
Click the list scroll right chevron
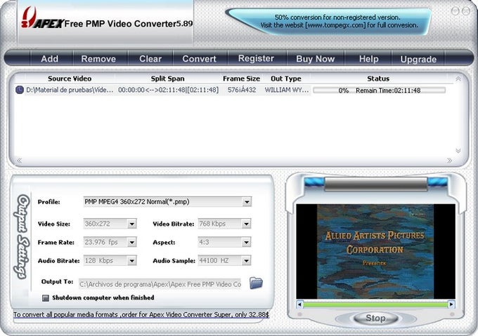(449, 160)
